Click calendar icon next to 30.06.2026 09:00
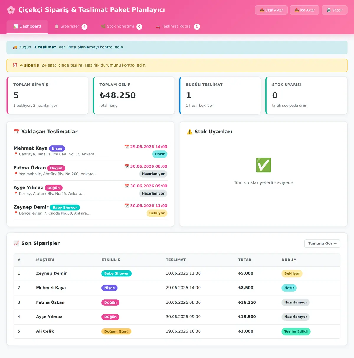354x358 pixels. (x=127, y=186)
